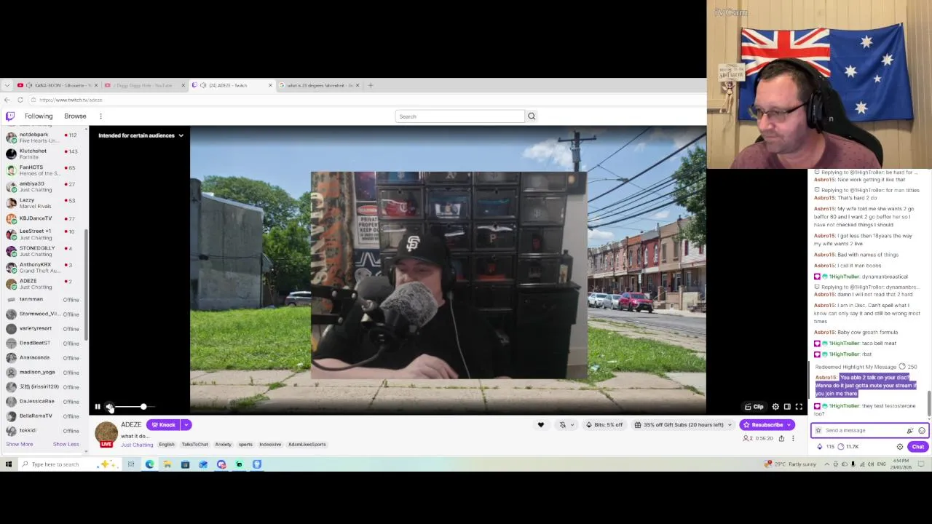Close the ADEZE Twitch tab

(x=270, y=85)
